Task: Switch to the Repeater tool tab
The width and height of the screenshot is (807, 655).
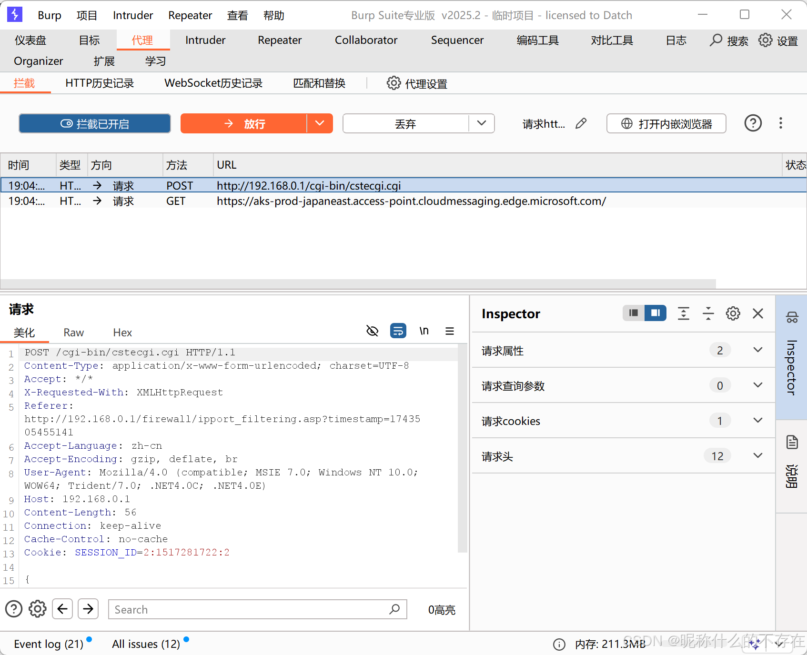Action: pos(280,40)
